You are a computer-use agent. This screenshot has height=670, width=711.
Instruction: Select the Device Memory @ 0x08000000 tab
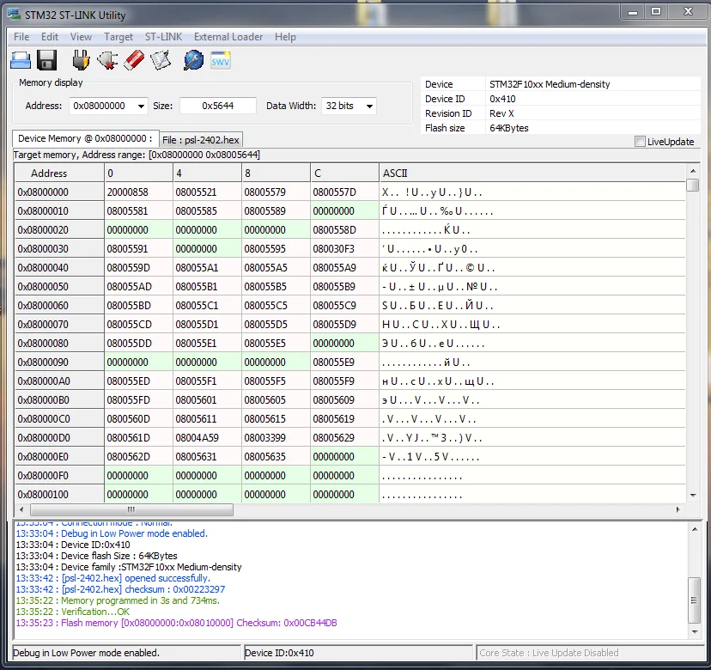[x=84, y=138]
